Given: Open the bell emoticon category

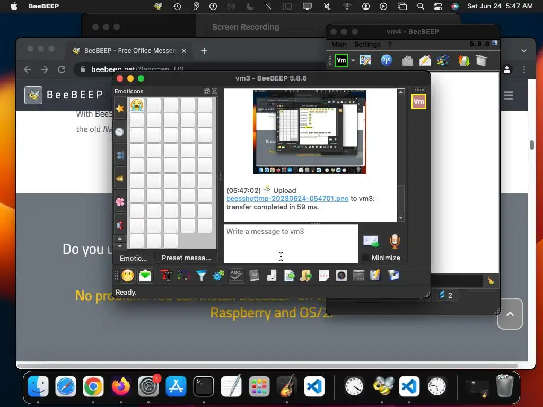Looking at the screenshot, I should coord(120,179).
